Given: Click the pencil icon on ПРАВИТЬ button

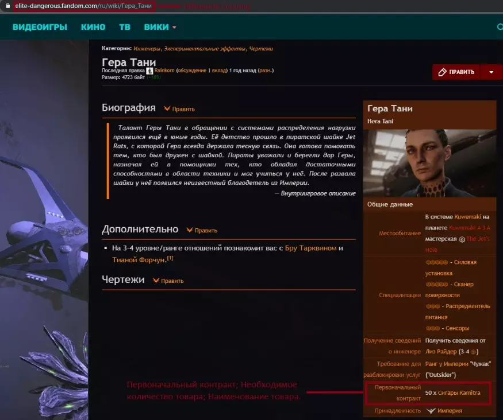Looking at the screenshot, I should [443, 72].
